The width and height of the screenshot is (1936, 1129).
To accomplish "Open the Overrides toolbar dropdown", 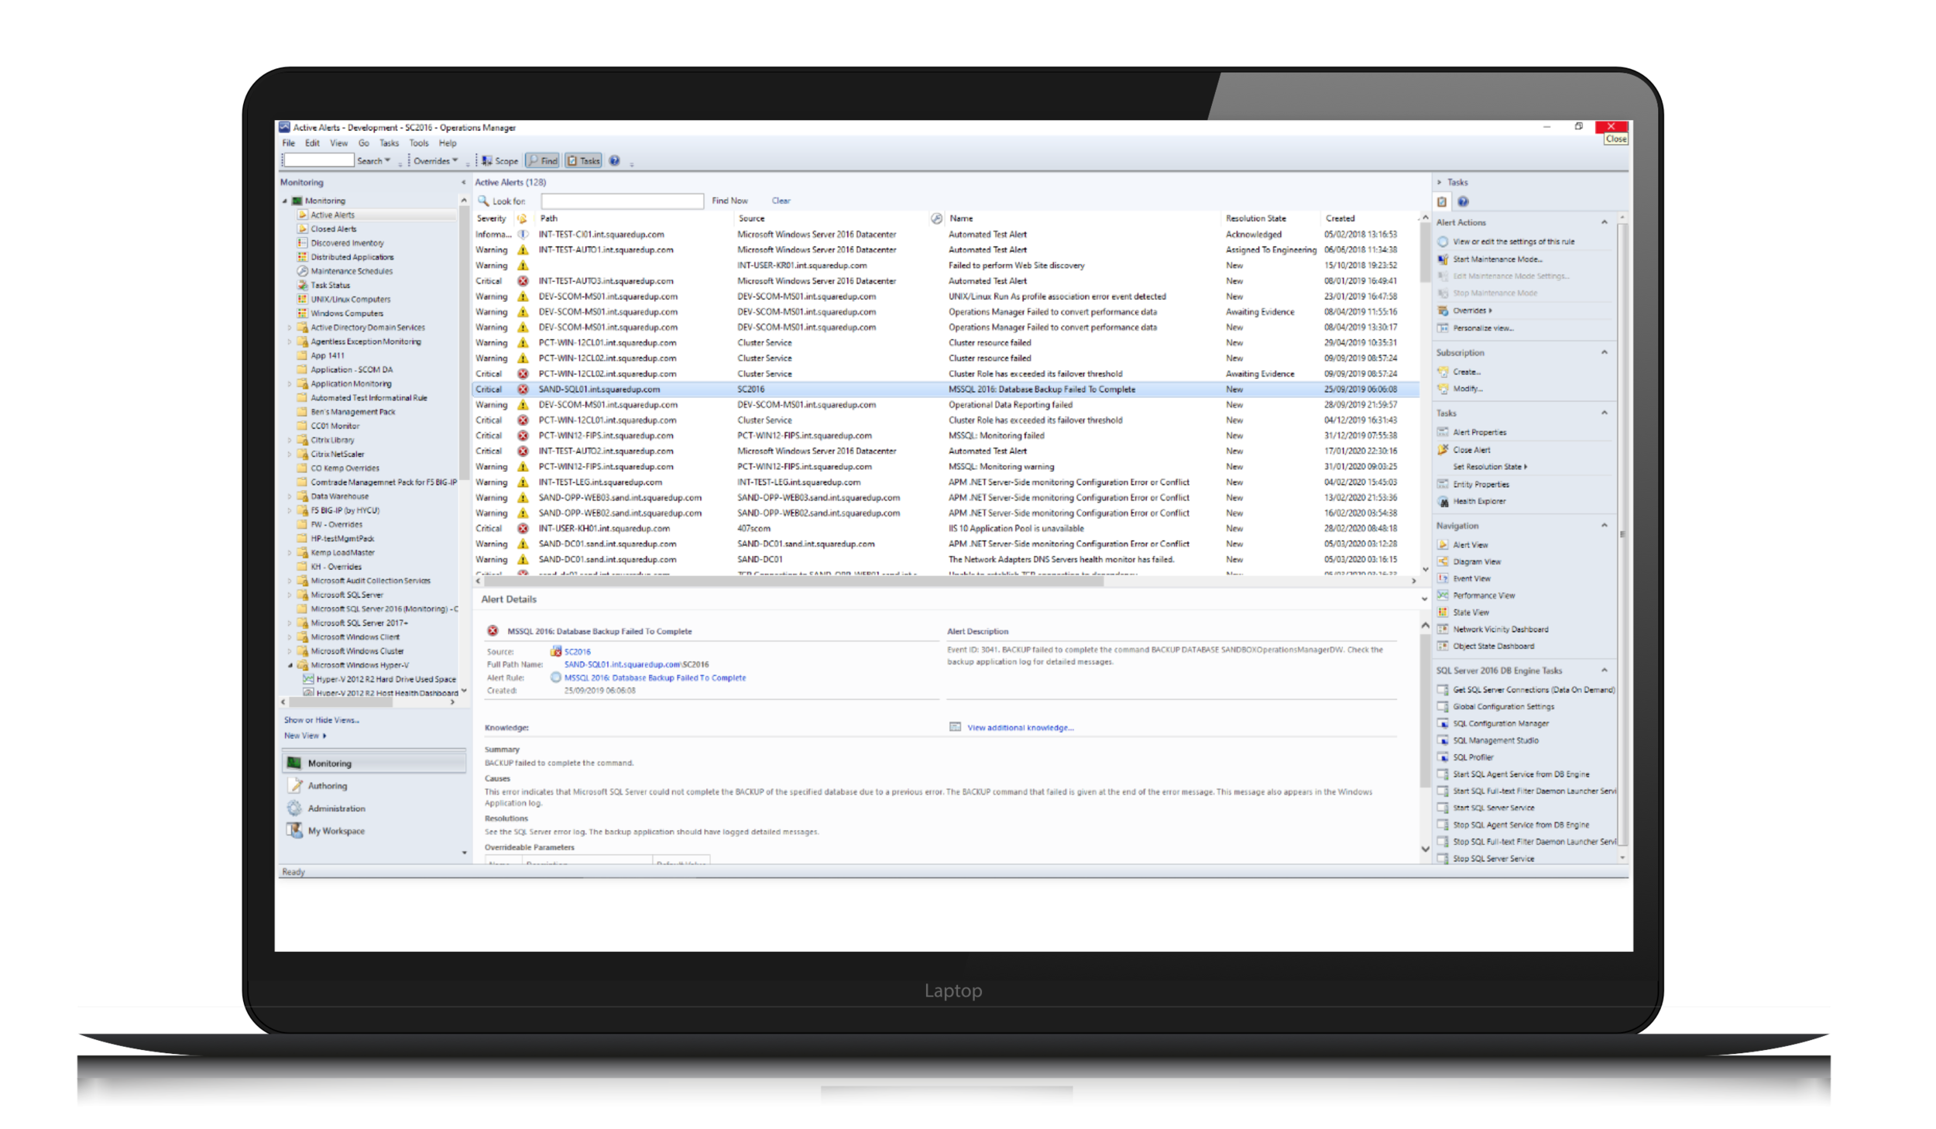I will [435, 161].
